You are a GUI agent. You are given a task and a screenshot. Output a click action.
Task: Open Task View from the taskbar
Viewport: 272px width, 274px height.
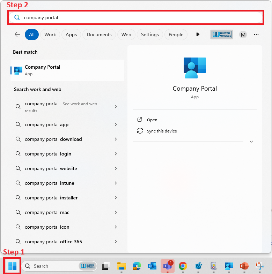(x=106, y=266)
